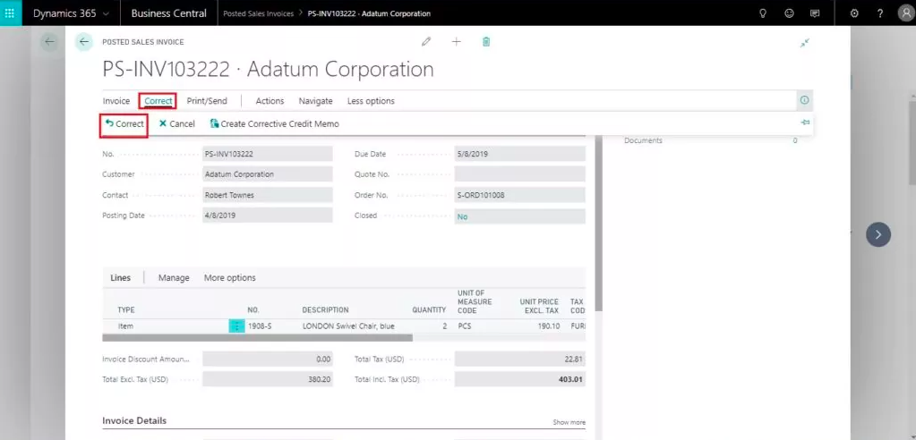Open the user profile avatar
This screenshot has width=916, height=440.
(905, 13)
